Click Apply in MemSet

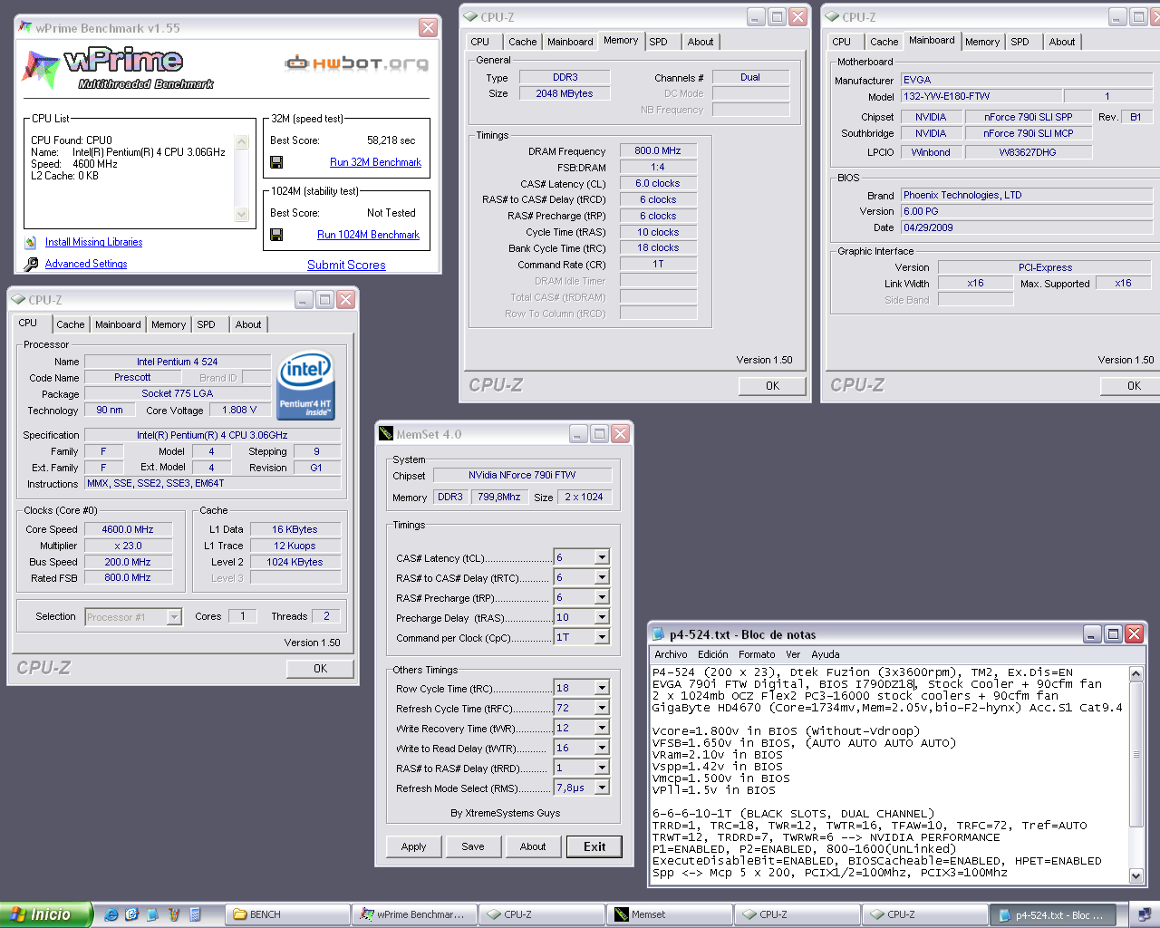coord(413,846)
